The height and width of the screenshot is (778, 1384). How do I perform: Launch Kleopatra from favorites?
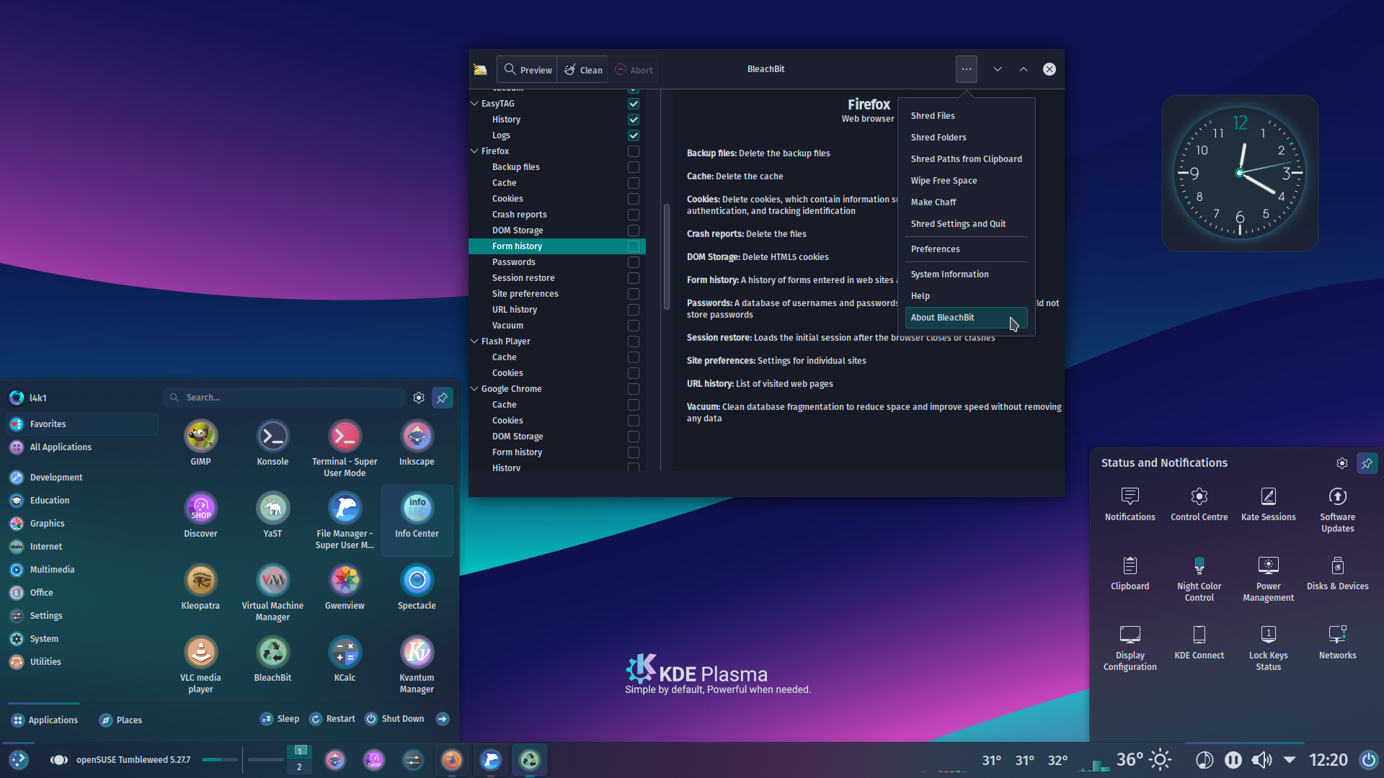(200, 586)
